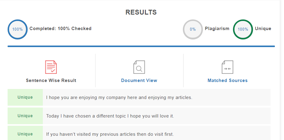This screenshot has height=140, width=284.
Task: Click the Unique badge on the second sentence
Action: (x=25, y=116)
